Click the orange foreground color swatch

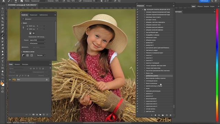(2, 84)
